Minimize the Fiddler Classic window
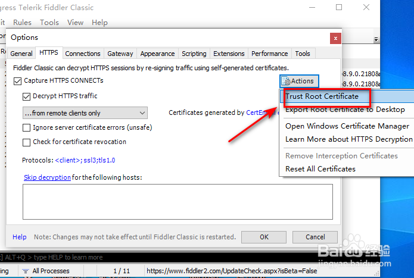The height and width of the screenshot is (278, 414). (312, 7)
